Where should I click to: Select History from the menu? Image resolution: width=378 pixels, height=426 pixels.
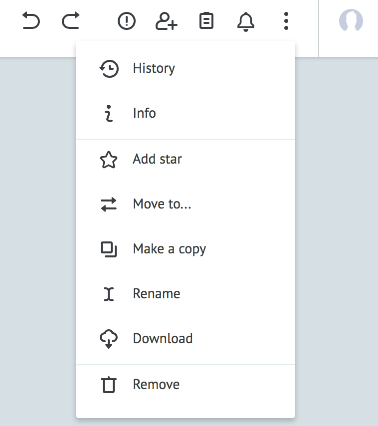tap(154, 68)
